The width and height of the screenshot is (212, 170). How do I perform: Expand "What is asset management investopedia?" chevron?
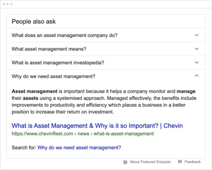196,62
